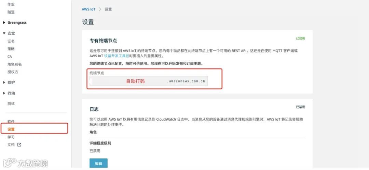
Task: Open the 测试 sidebar item
Action: 11,104
